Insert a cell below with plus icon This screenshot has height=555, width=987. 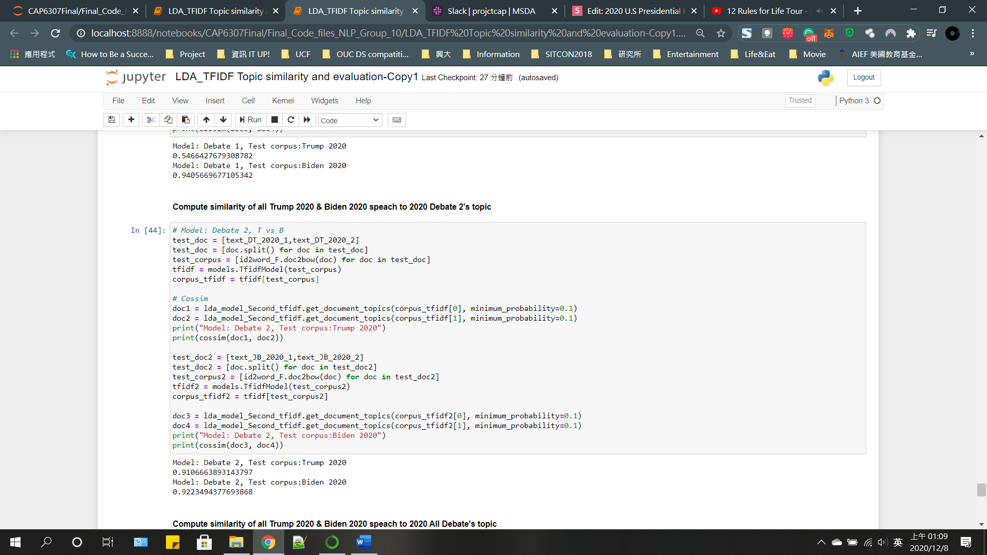131,120
